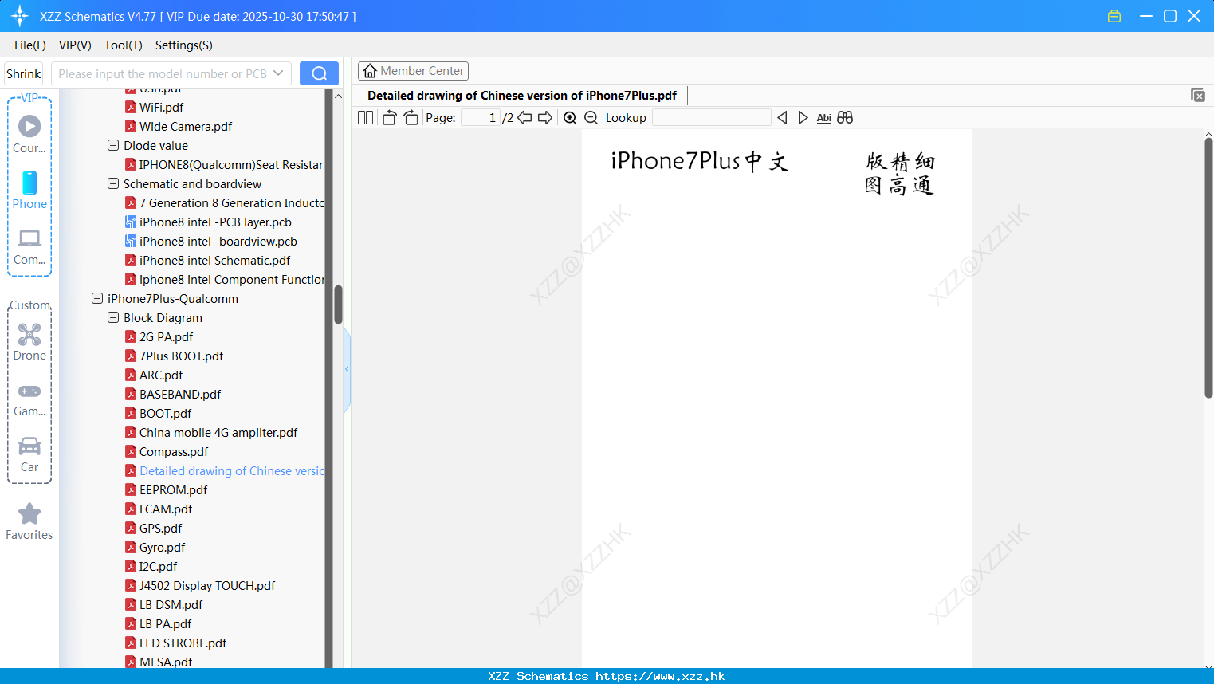Viewport: 1214px width, 684px height.
Task: Click the yellow VIP store icon in title bar
Action: [1114, 16]
